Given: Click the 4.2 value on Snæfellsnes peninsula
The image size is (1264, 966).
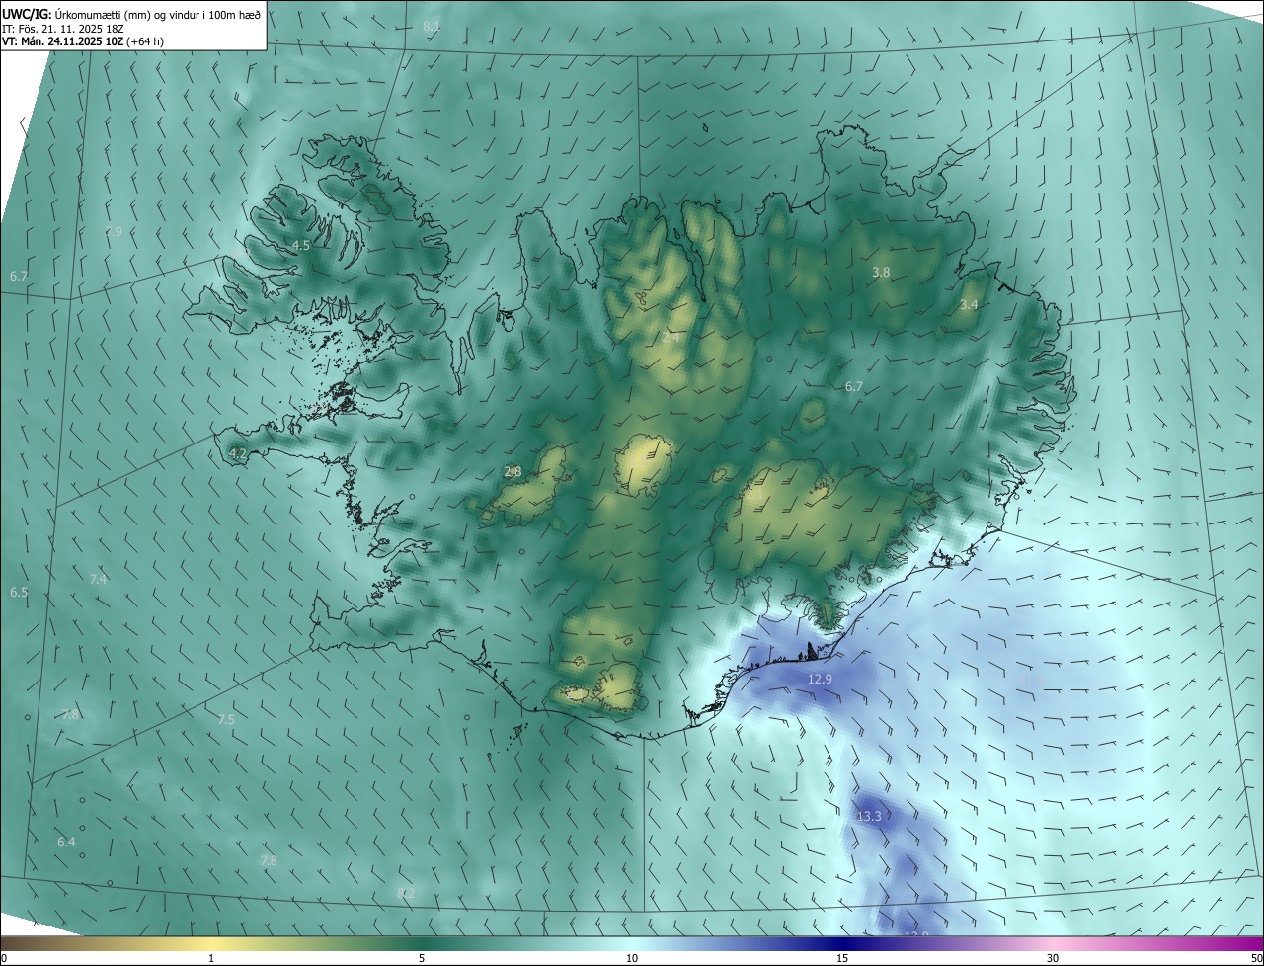Looking at the screenshot, I should coord(237,454).
